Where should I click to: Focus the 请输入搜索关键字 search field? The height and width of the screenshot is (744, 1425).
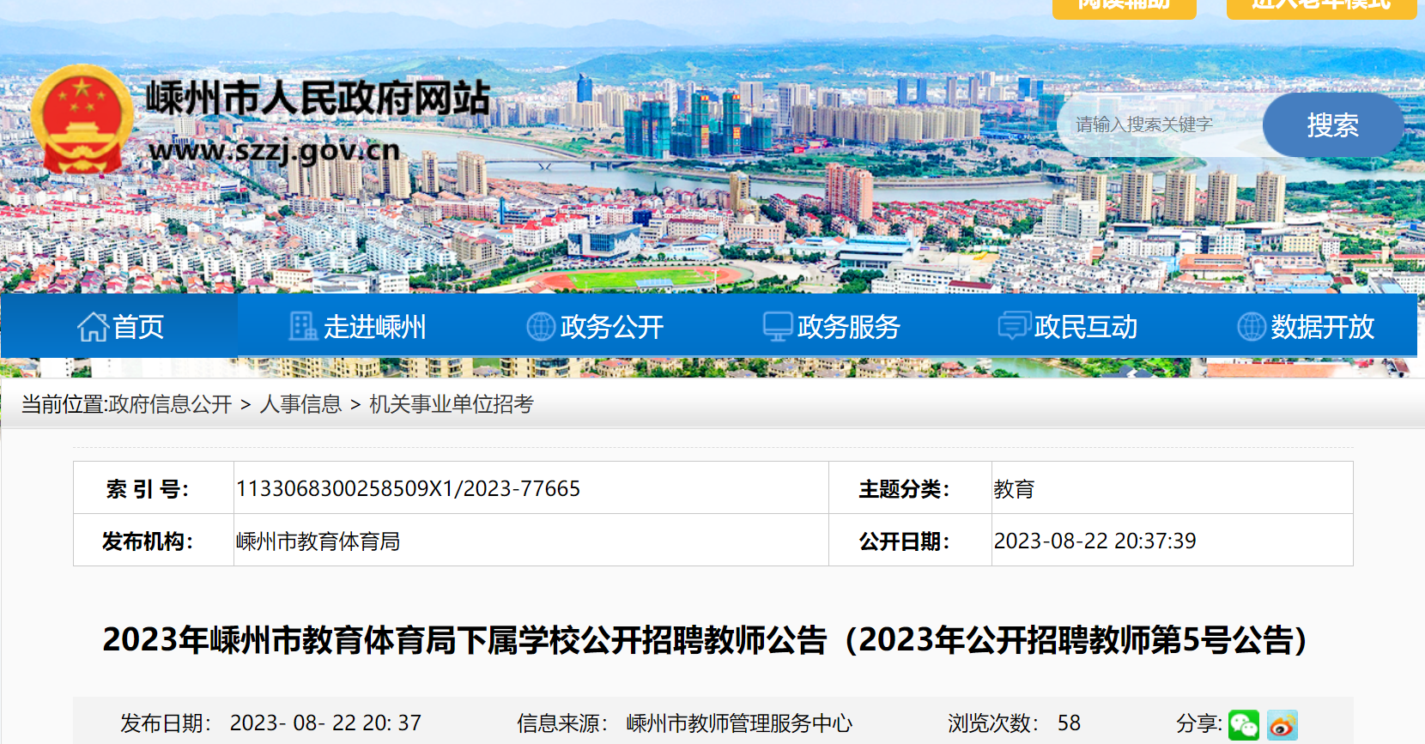point(1159,125)
